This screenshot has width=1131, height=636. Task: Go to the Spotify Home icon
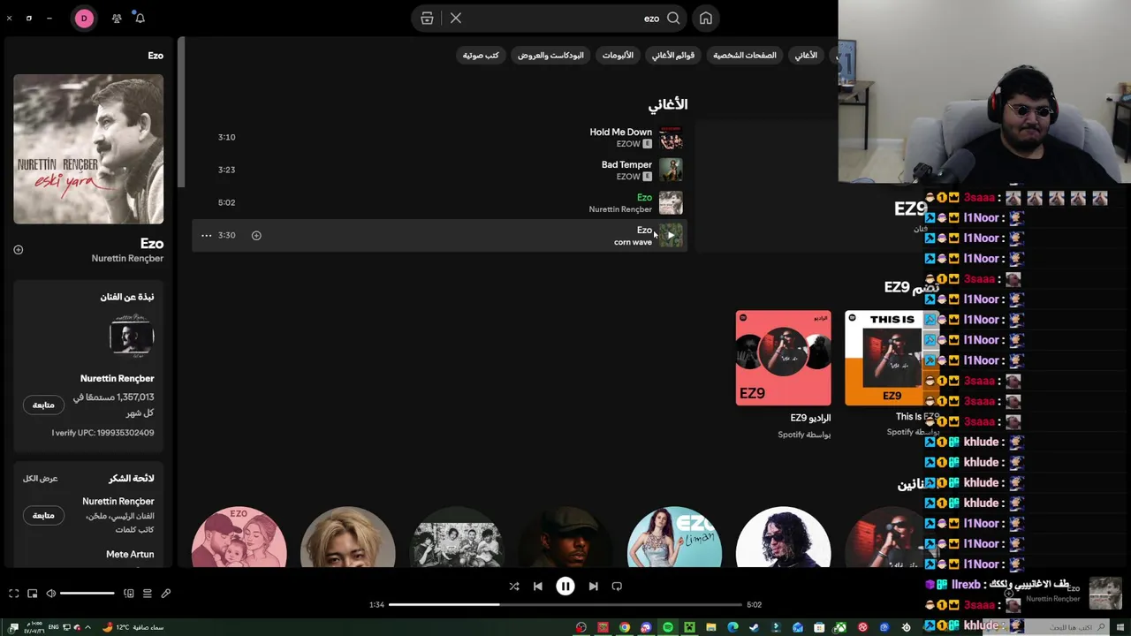click(706, 18)
